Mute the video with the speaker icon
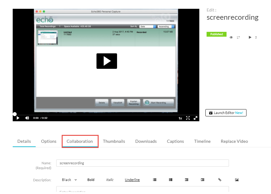The width and height of the screenshot is (271, 194). 27,118
